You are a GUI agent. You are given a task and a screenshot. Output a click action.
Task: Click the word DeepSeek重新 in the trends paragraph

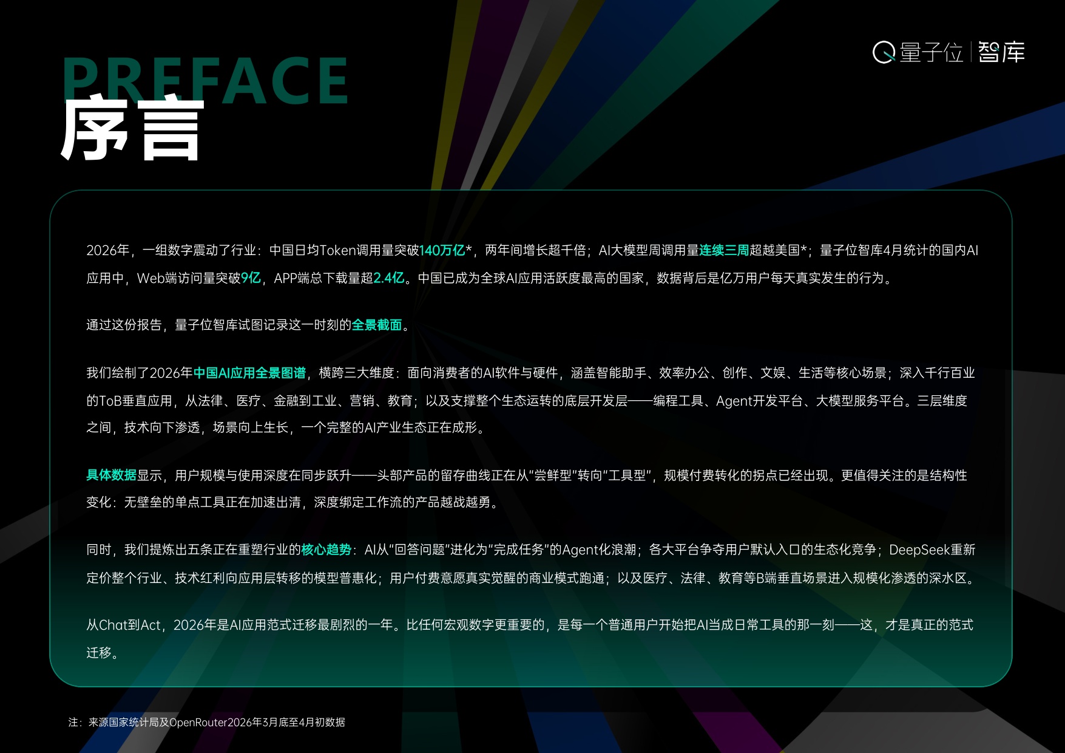pyautogui.click(x=932, y=550)
